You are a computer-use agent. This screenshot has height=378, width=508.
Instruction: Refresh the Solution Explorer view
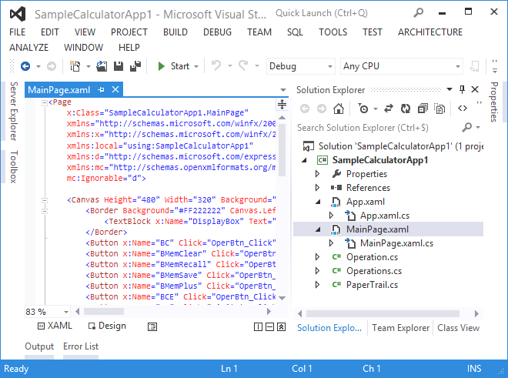[406, 109]
